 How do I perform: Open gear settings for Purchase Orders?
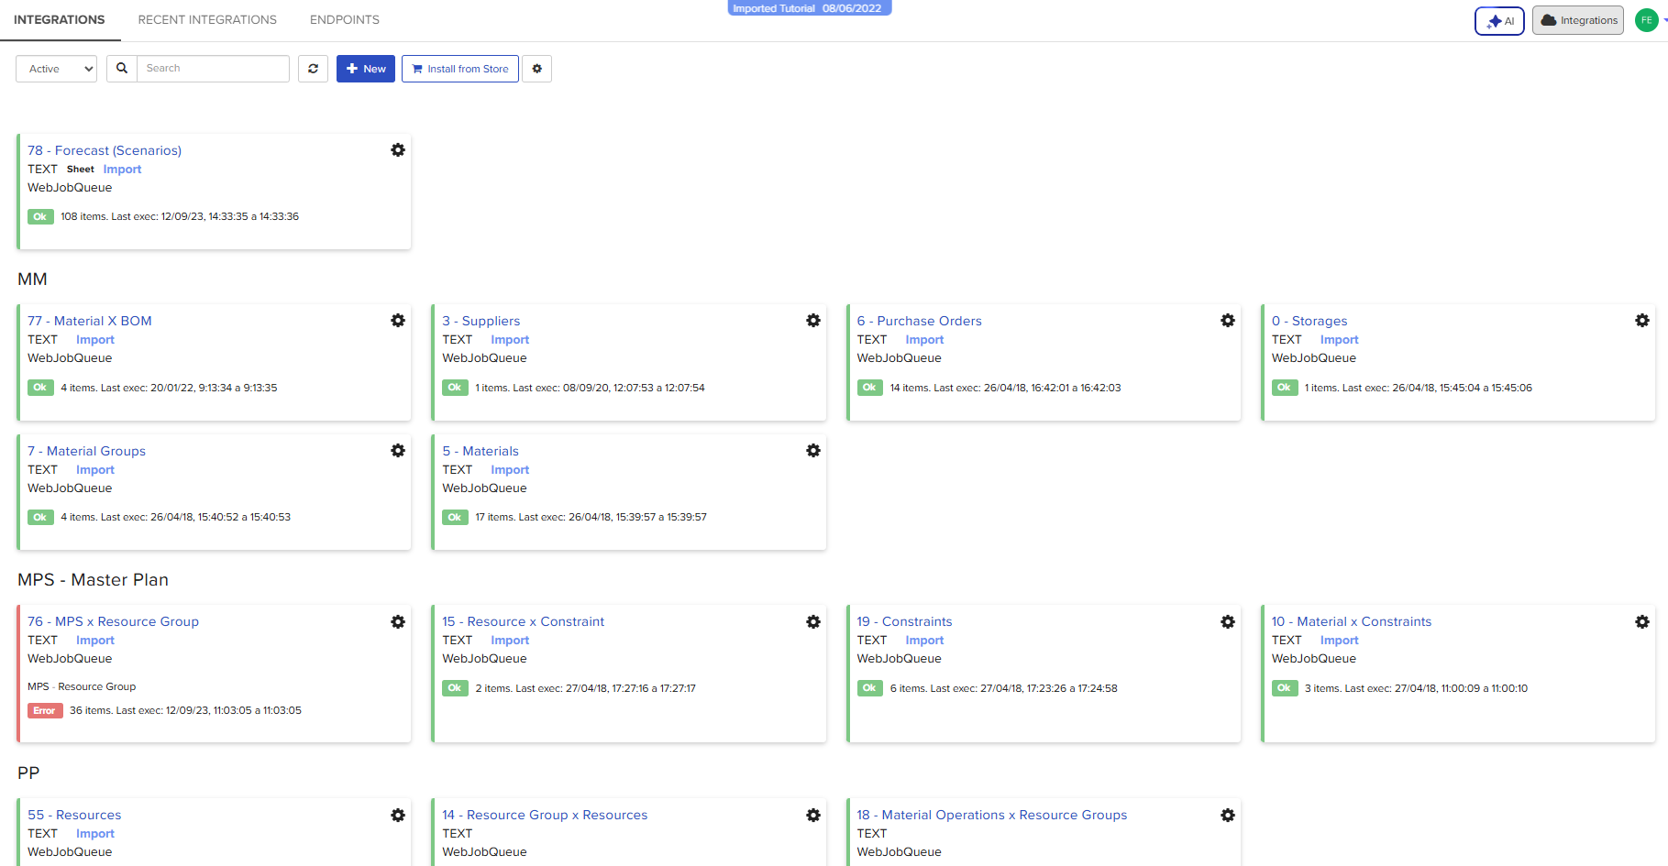pos(1228,321)
